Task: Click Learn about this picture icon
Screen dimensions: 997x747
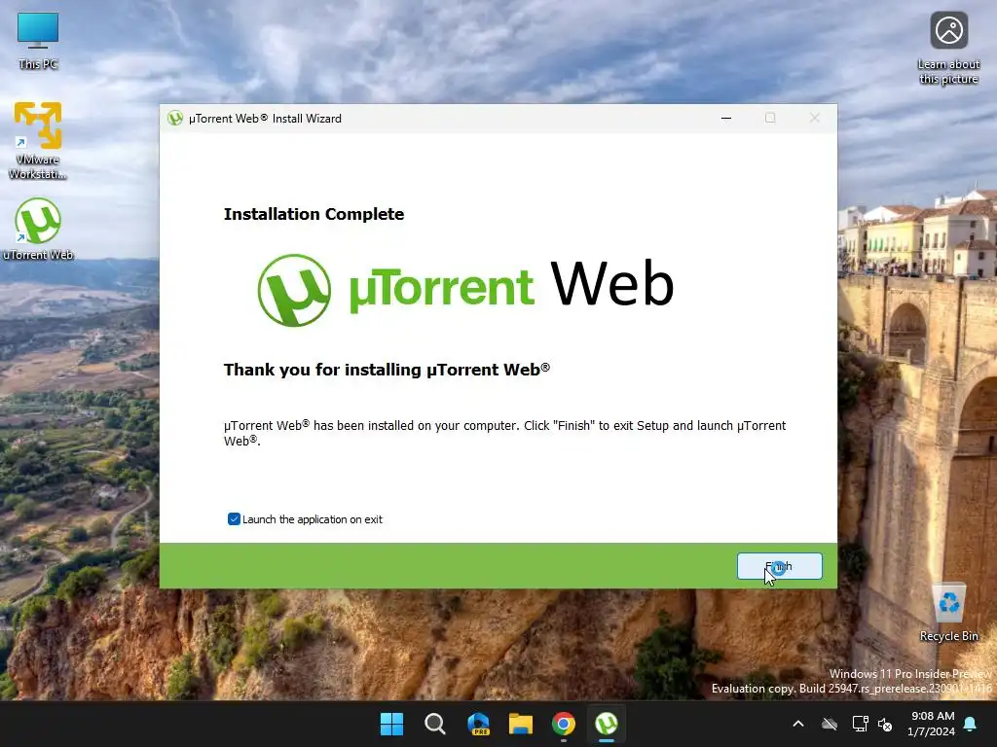Action: pyautogui.click(x=948, y=49)
